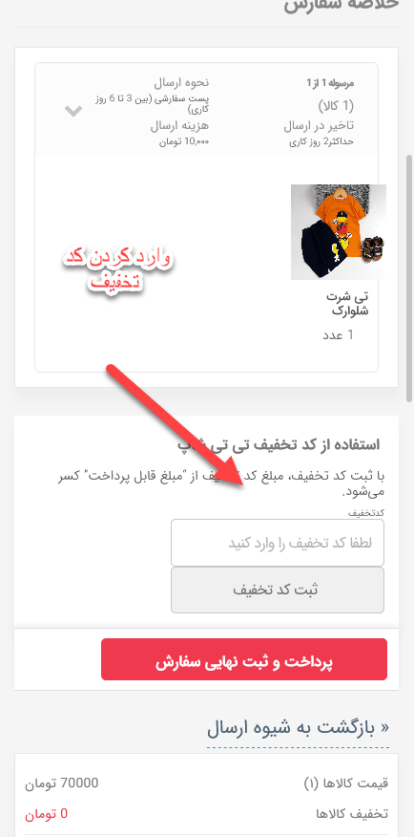Viewport: 414px width, 837px height.
Task: Open the orange t-shirt product thumbnail
Action: click(339, 231)
